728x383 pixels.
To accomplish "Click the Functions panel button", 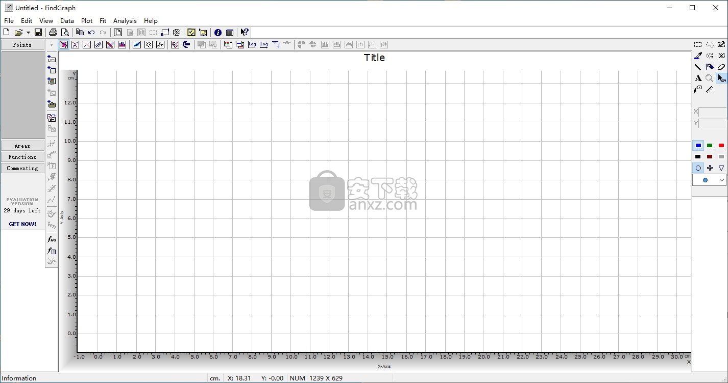I will 22,157.
